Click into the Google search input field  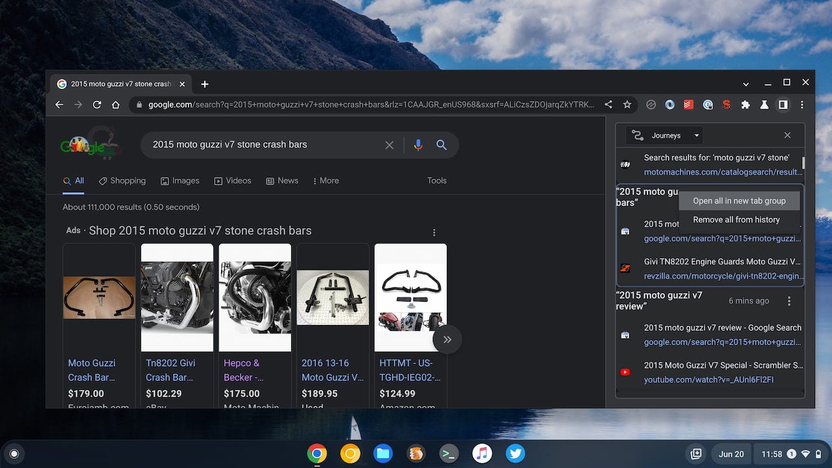coord(263,145)
